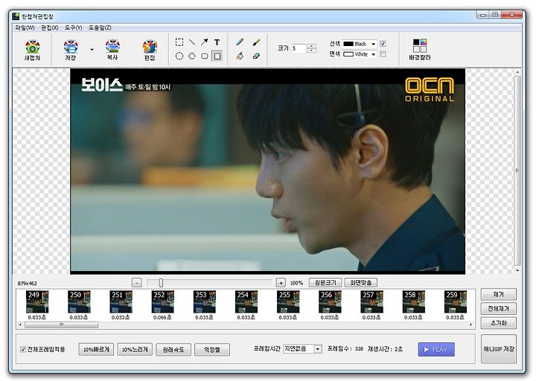Click the 크기 size input field
Viewport: 536px width, 381px height.
[299, 48]
